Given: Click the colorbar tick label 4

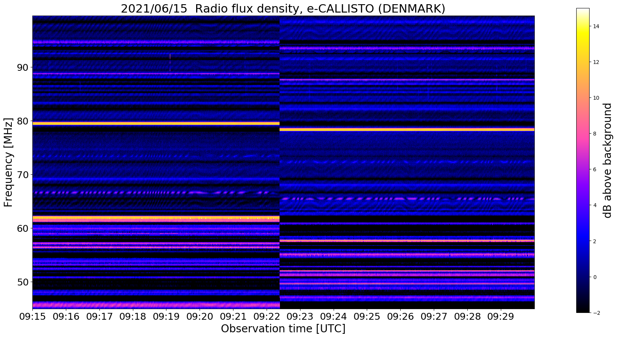Looking at the screenshot, I should coord(594,205).
